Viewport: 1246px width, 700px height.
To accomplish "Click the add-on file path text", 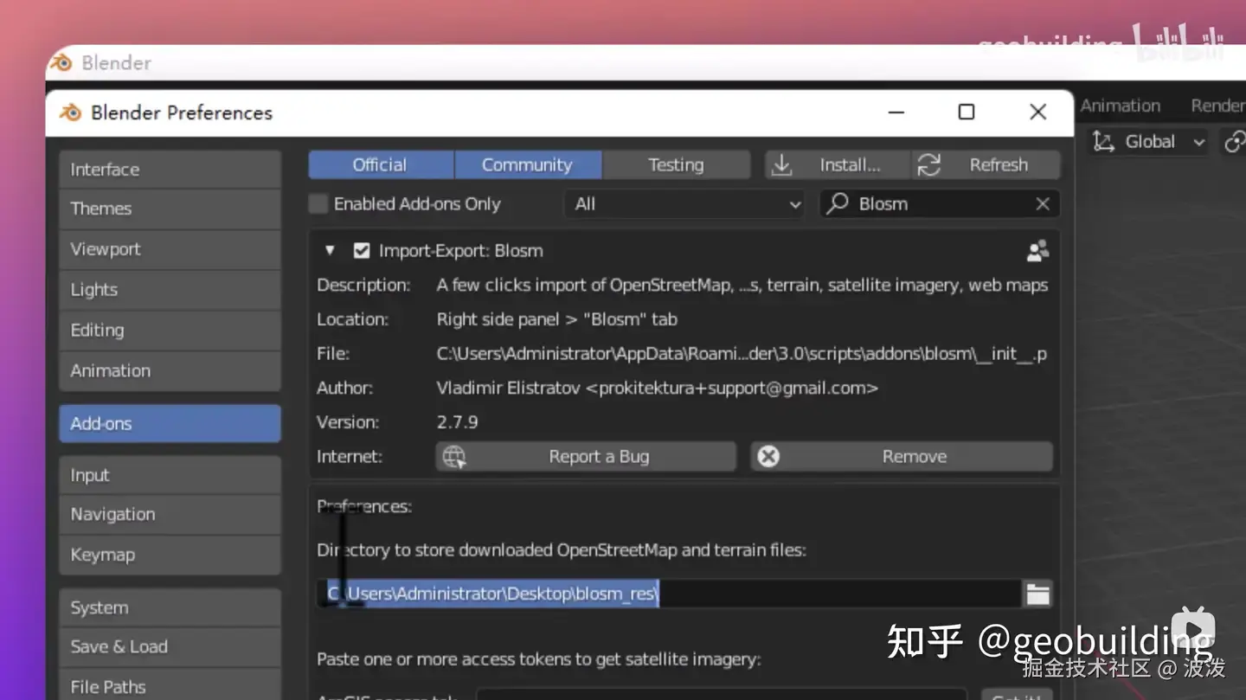I will click(742, 354).
